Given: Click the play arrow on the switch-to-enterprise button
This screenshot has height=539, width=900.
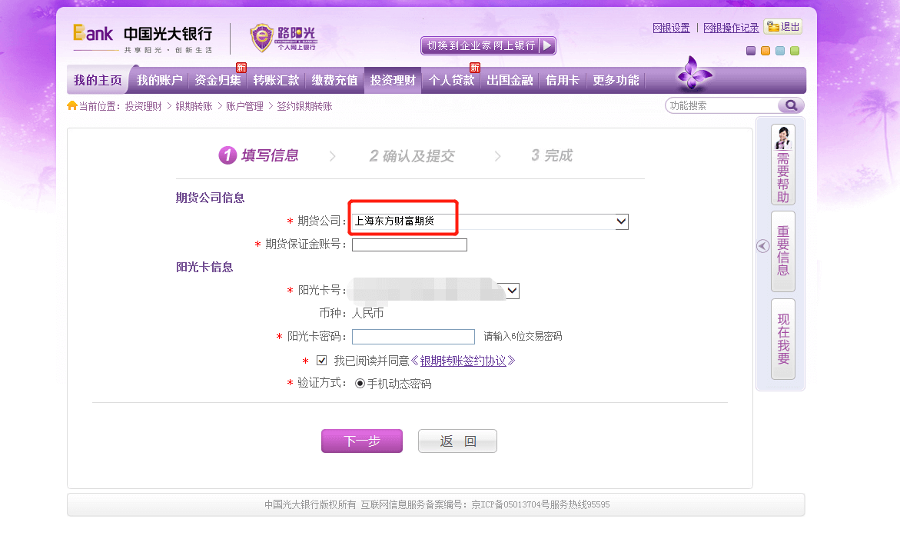Looking at the screenshot, I should pyautogui.click(x=547, y=45).
